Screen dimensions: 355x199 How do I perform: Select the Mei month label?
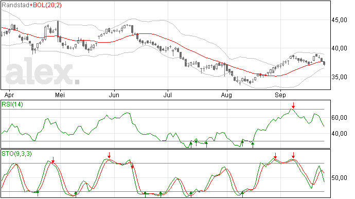[60, 95]
